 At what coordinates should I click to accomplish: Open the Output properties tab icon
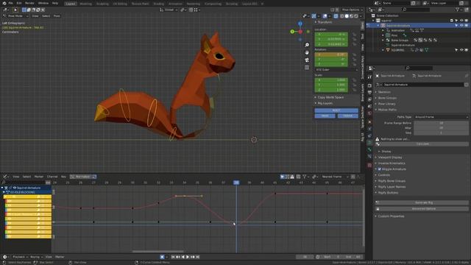[x=369, y=93]
